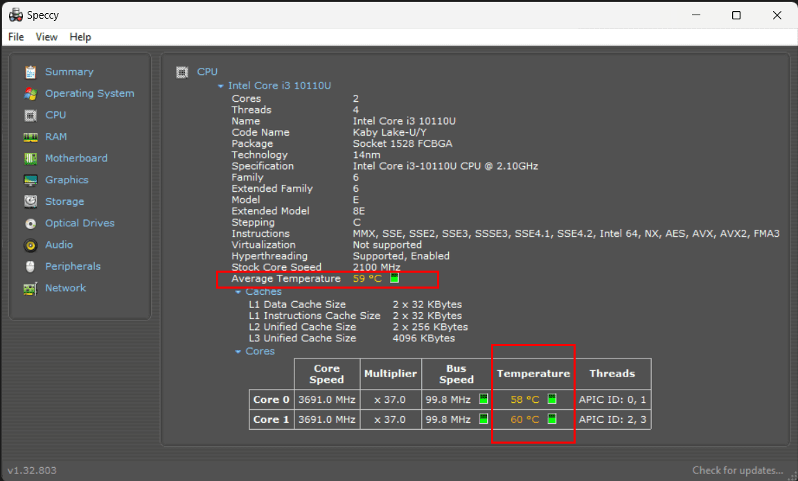
Task: Click the Check for updates link
Action: point(738,470)
